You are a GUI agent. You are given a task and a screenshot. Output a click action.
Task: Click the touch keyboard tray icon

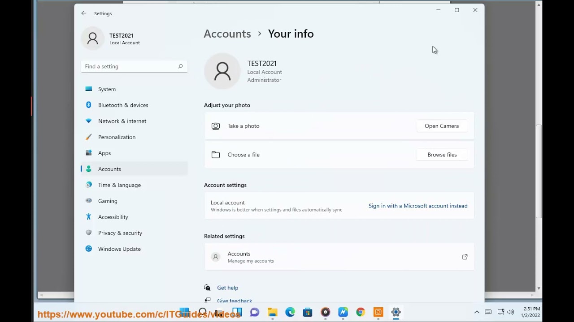(x=488, y=312)
